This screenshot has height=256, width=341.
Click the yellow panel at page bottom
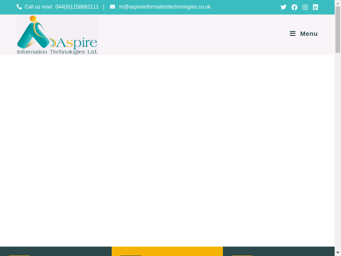(167, 251)
